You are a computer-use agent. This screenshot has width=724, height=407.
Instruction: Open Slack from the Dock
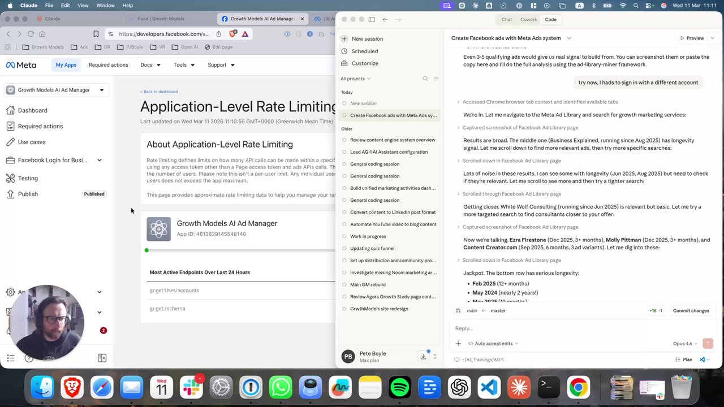click(x=191, y=387)
